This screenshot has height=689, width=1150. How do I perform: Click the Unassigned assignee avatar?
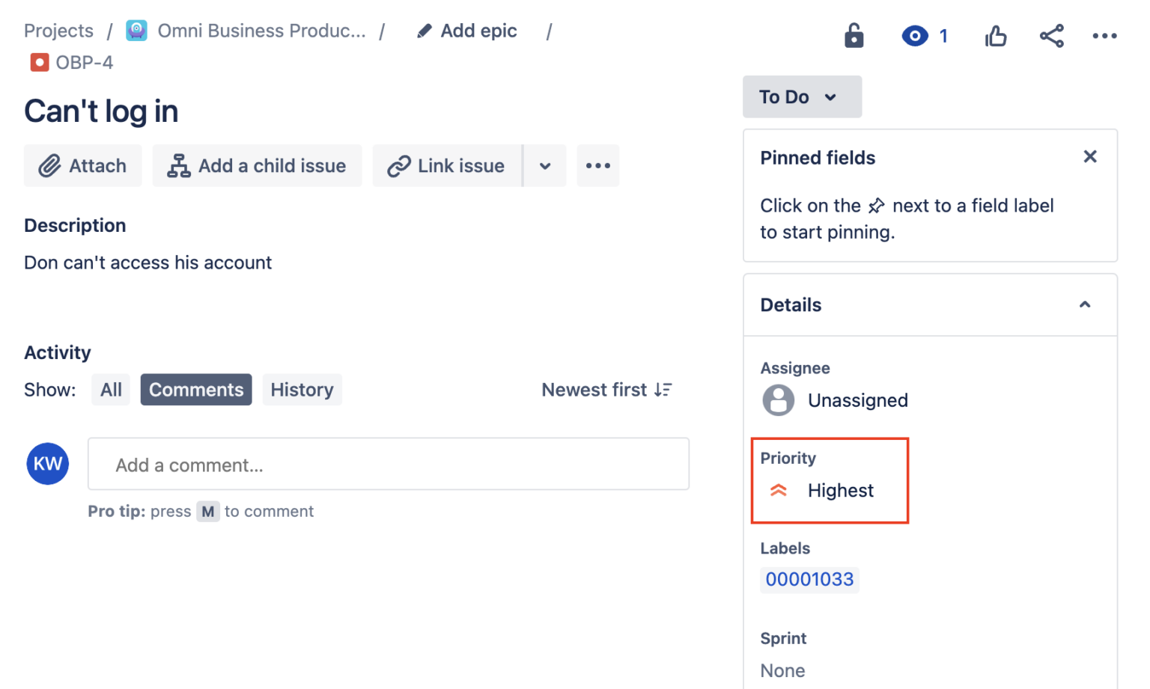(778, 399)
